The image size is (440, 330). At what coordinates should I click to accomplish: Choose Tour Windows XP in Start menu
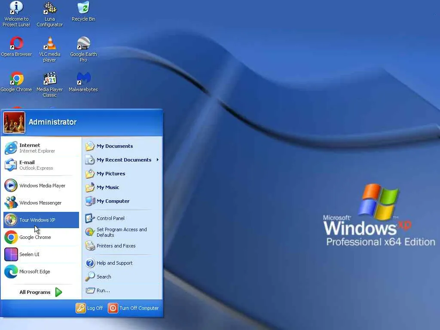pyautogui.click(x=41, y=220)
